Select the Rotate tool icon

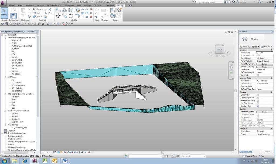point(71,16)
